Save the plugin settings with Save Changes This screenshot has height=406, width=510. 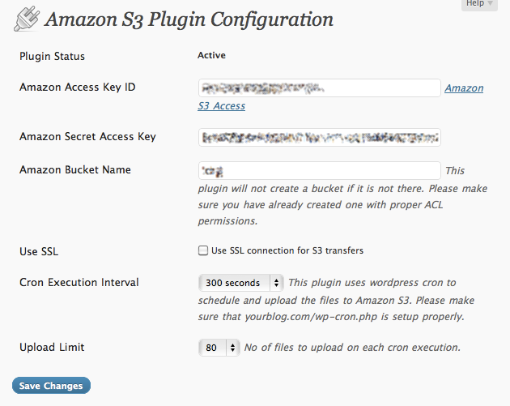coord(51,386)
